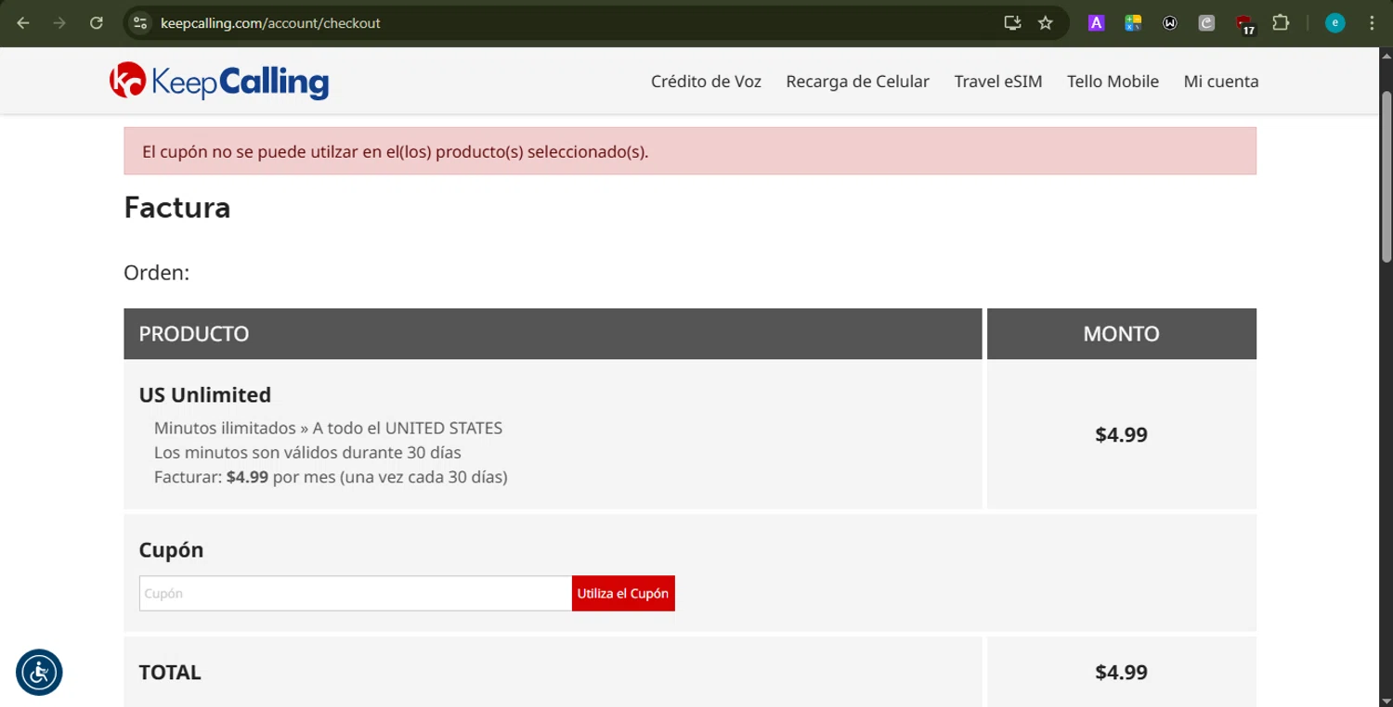Screen dimensions: 1393x707
Task: Open the gray C extension icon
Action: 1206,23
